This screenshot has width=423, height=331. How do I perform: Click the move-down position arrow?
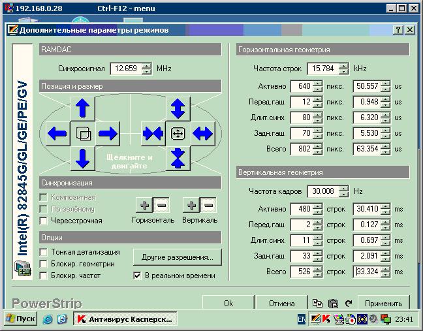[x=83, y=159]
